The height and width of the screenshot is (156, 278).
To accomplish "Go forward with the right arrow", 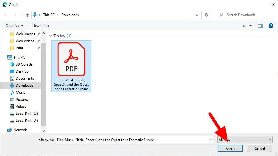I will pos(14,15).
